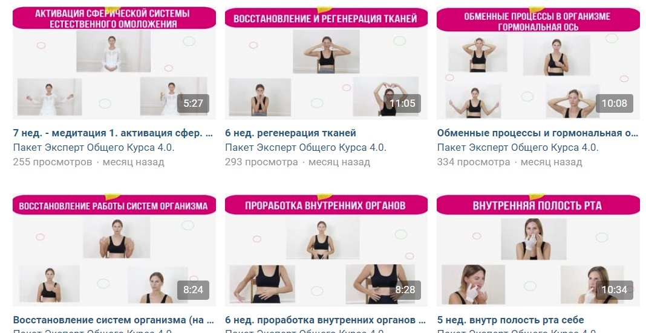Click title '6 нед. проработка внутренних органов'
Screen dimensions: 646x333
coord(325,320)
